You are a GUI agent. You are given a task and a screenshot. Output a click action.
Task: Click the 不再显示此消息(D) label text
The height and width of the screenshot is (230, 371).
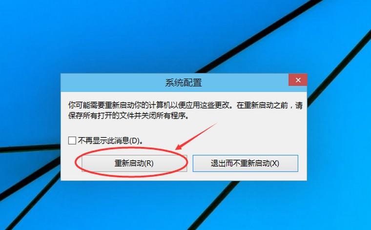tap(110, 141)
